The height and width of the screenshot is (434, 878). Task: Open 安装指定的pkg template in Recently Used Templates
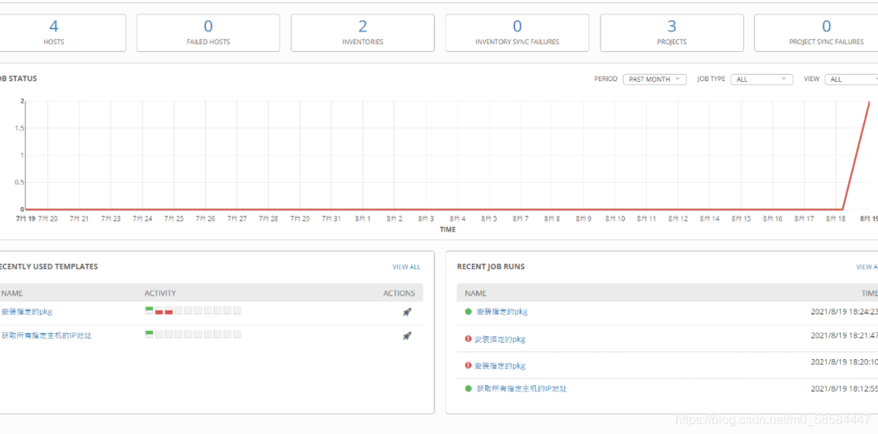coord(27,312)
